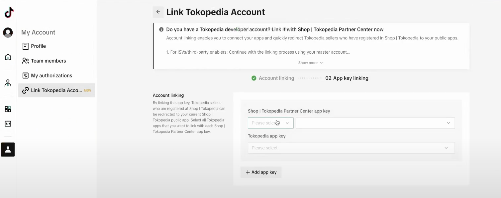Open the small Please select app key dropdown
This screenshot has width=501, height=198.
click(x=270, y=123)
